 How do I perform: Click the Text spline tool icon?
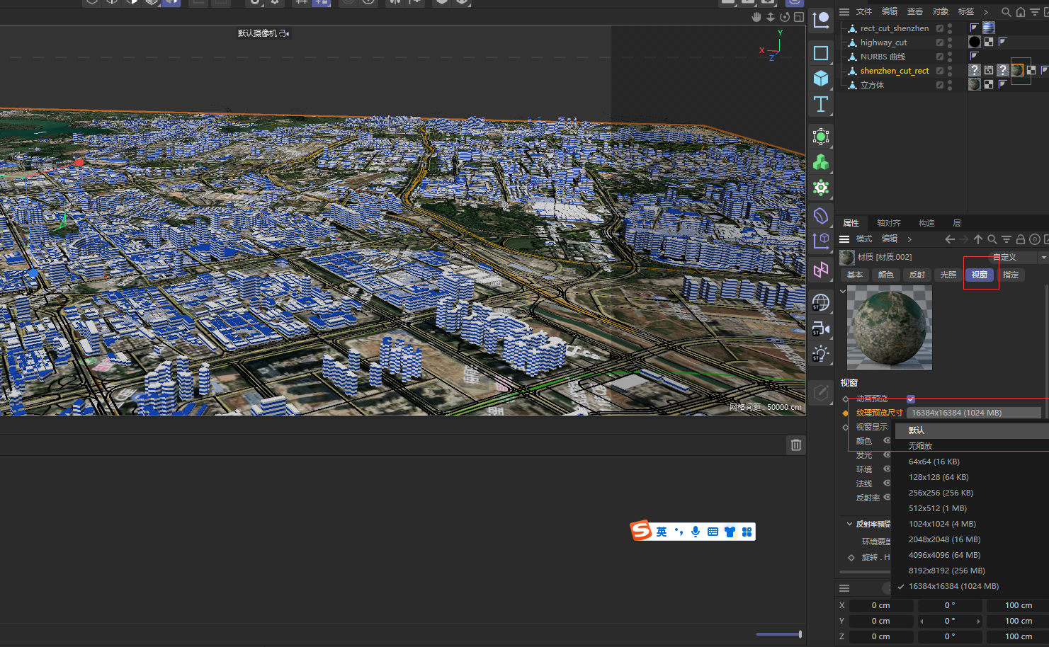click(x=821, y=105)
